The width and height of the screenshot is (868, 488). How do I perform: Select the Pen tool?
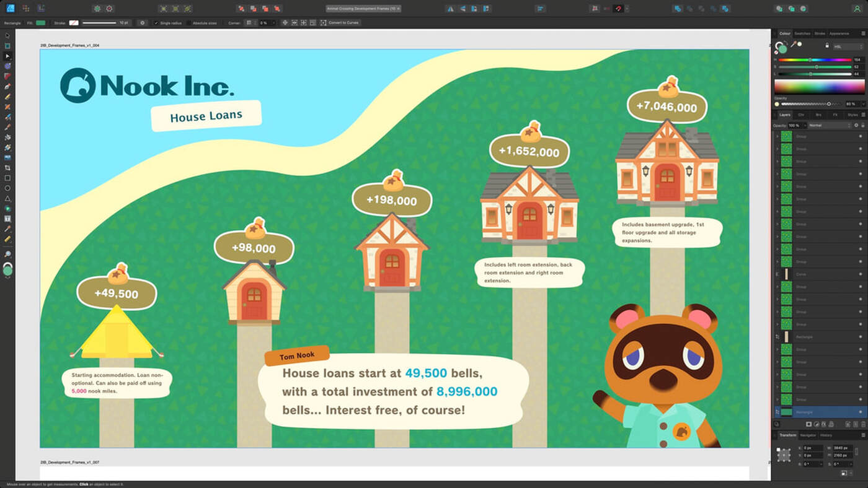[x=7, y=86]
